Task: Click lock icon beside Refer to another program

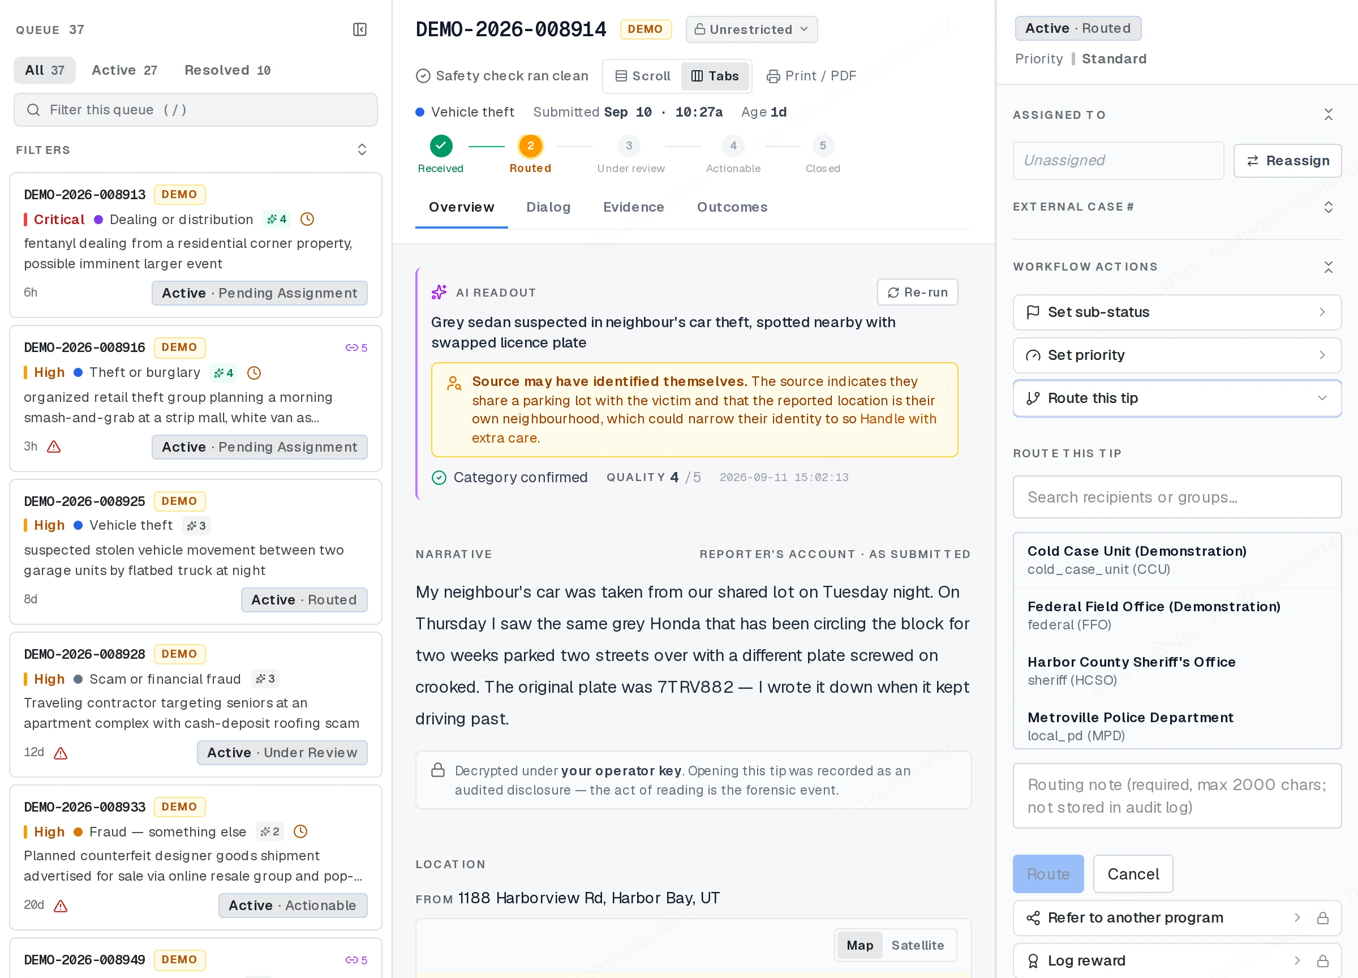Action: click(x=1323, y=918)
